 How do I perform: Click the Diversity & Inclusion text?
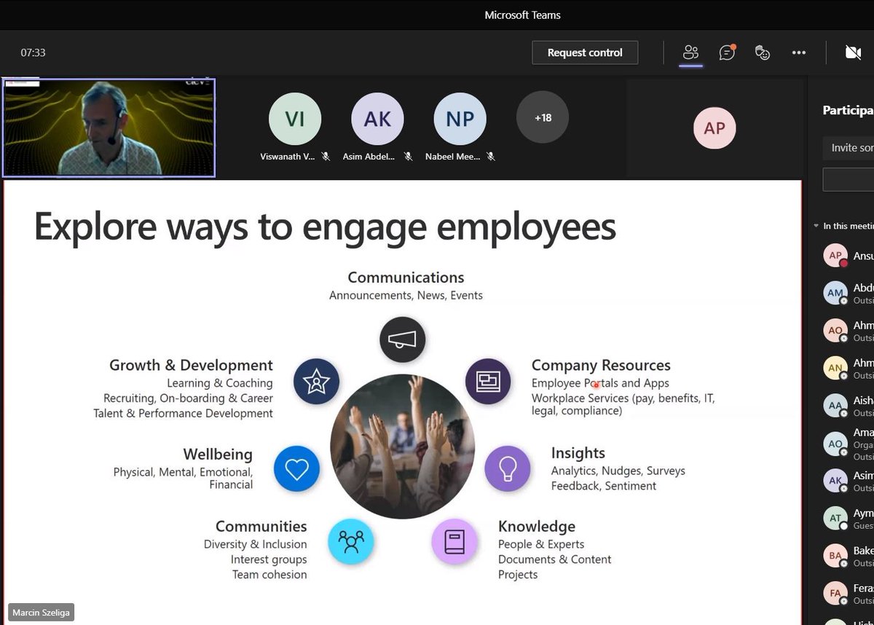coord(255,544)
